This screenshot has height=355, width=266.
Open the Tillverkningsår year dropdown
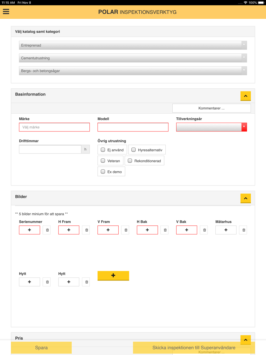pyautogui.click(x=211, y=127)
